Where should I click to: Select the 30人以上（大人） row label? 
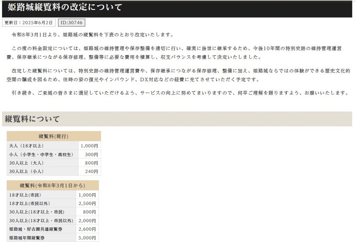(x=26, y=163)
